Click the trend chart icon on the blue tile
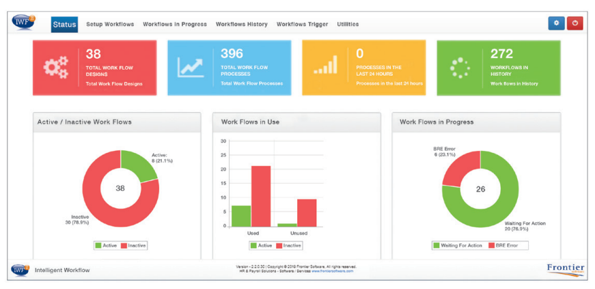This screenshot has width=595, height=289. tap(191, 67)
